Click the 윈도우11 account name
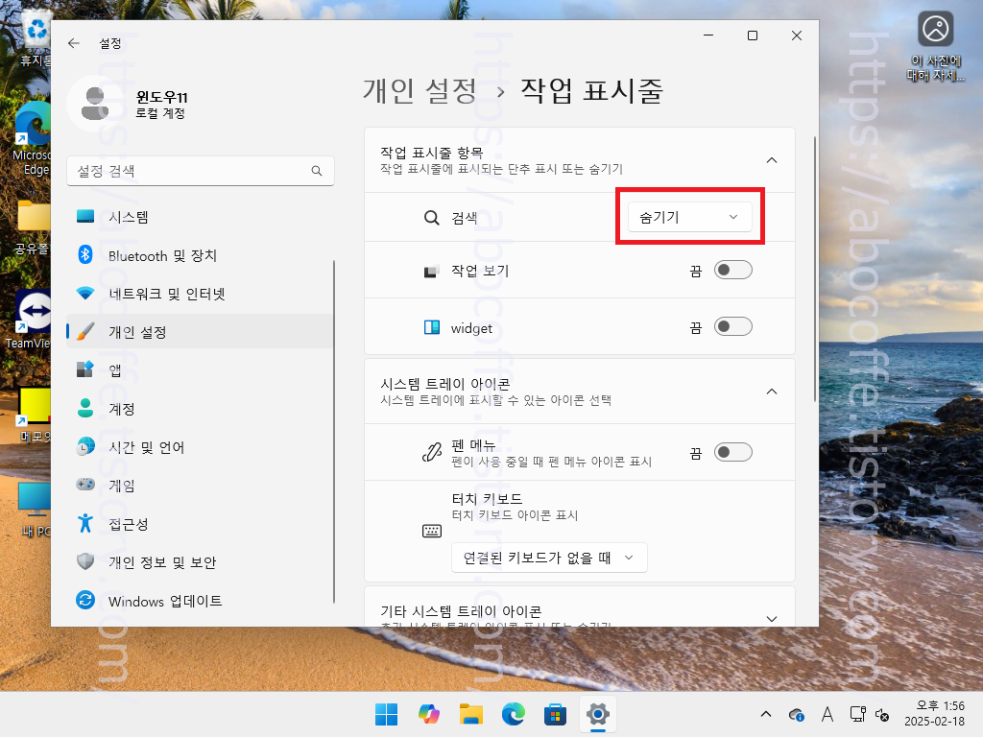 point(161,97)
